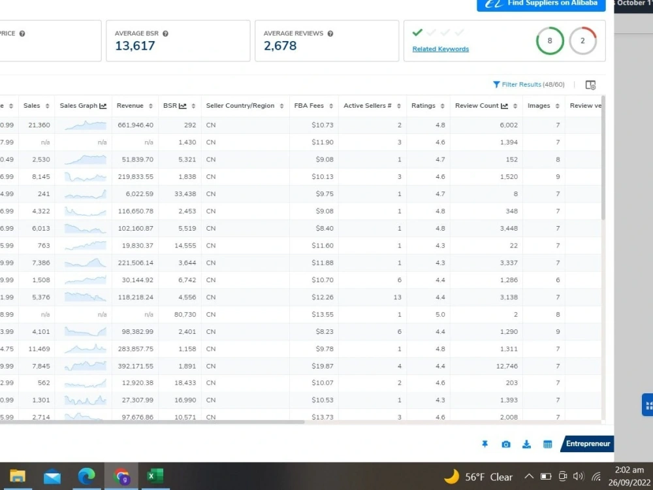Screen dimensions: 653x490
Task: Open the sales graph for 11,469 sales row
Action: (x=86, y=349)
